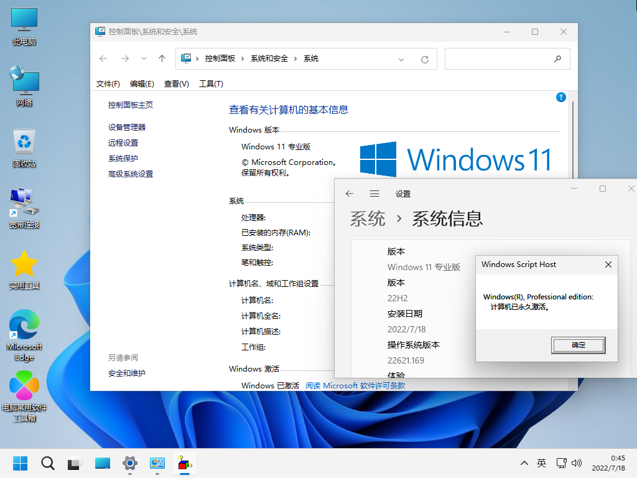Viewport: 637px width, 478px height.
Task: Open the 工具(T) menu
Action: pos(211,84)
